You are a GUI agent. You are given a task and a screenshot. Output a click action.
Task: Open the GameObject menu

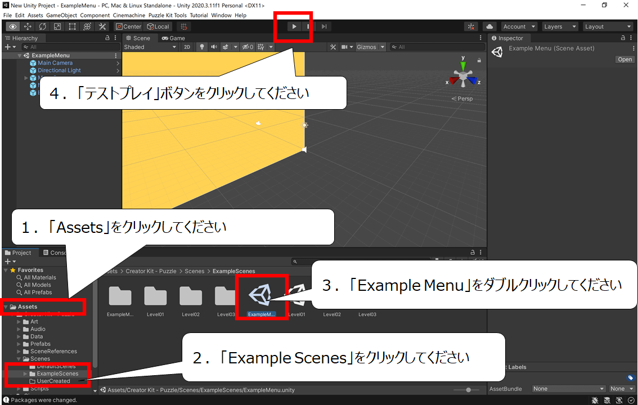[61, 15]
